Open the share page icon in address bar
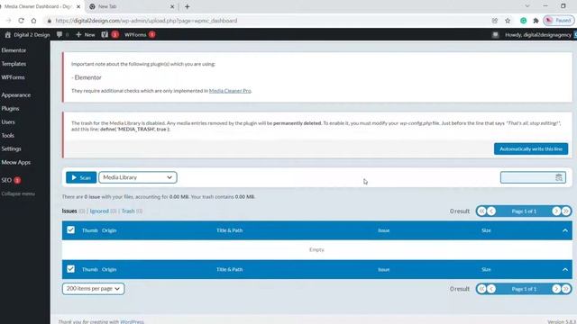577x324 pixels. 495,21
